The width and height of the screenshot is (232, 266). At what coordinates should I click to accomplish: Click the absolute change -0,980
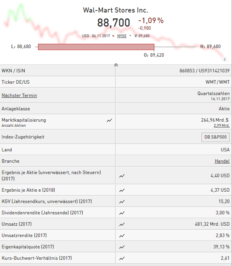145,28
